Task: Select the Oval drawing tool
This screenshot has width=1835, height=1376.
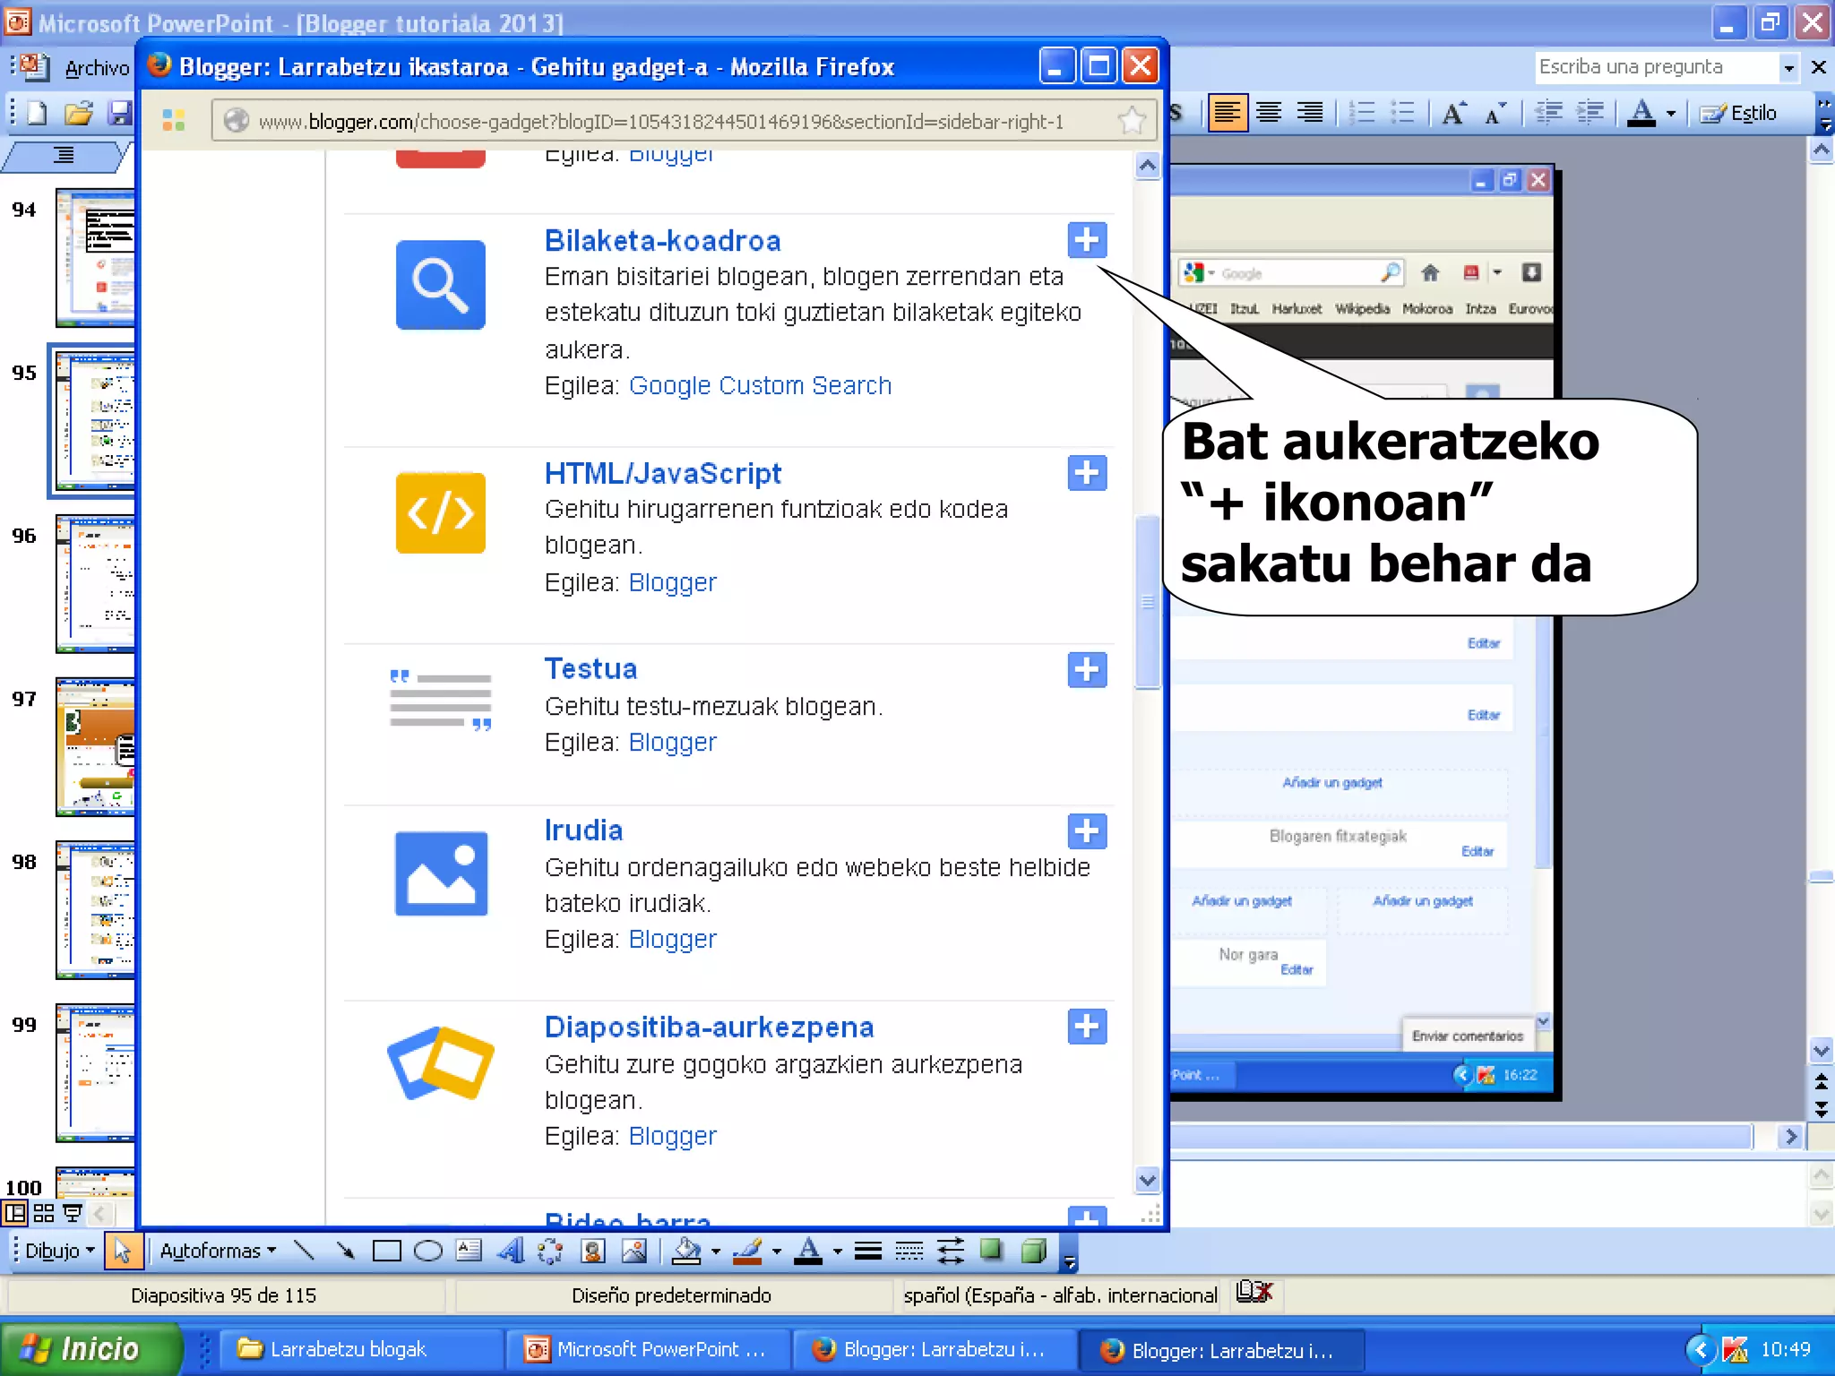Action: 428,1251
